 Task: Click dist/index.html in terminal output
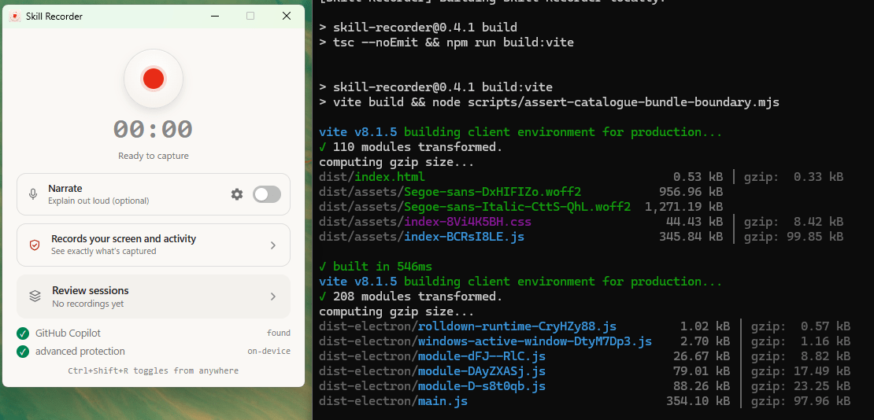(x=372, y=177)
